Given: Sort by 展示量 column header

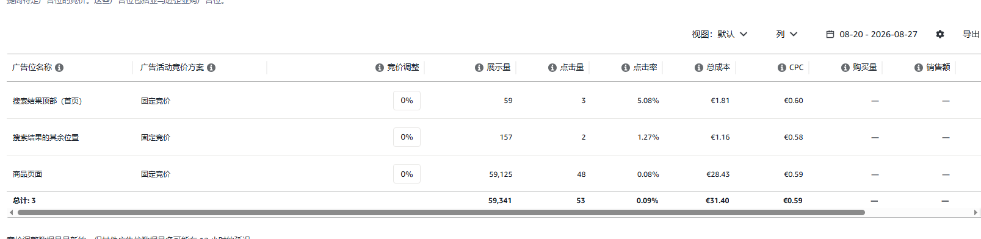Looking at the screenshot, I should point(499,68).
